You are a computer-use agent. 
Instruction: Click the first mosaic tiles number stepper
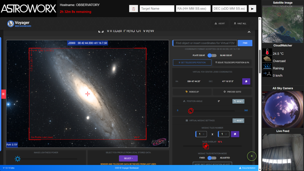pyautogui.click(x=201, y=134)
